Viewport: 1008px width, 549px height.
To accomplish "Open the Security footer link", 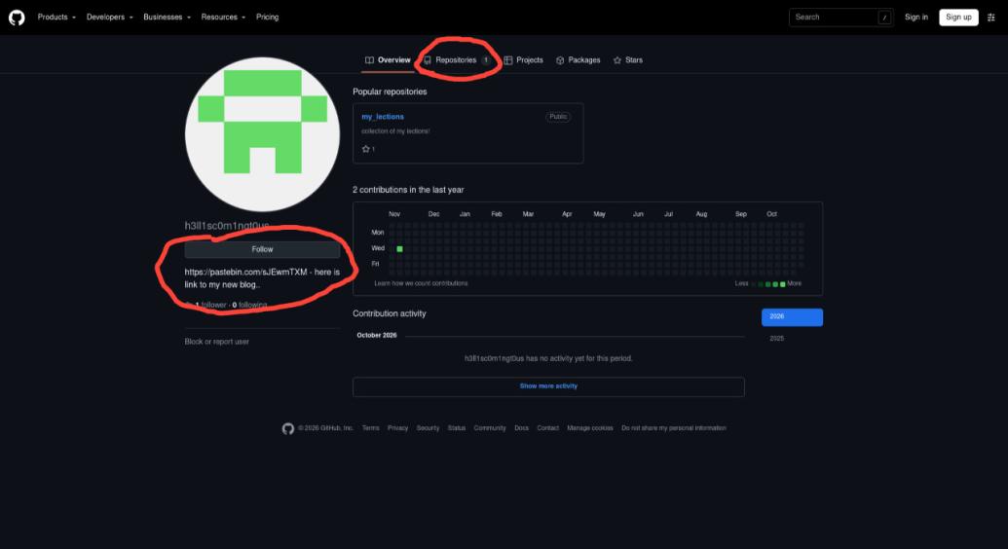I will click(x=428, y=428).
